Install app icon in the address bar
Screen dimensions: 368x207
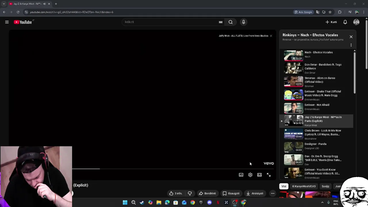(324, 12)
